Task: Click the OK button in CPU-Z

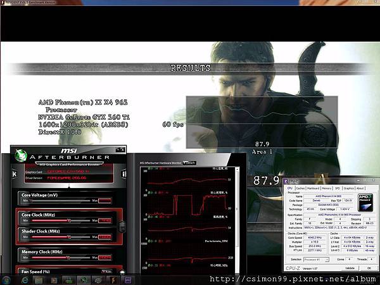Action: tap(369, 268)
